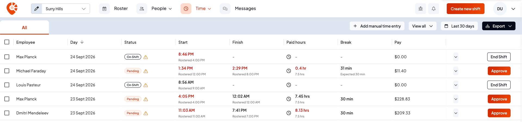This screenshot has width=522, height=122.
Task: Click paid hours clock icon for Louis Pasteur
Action: point(289,85)
